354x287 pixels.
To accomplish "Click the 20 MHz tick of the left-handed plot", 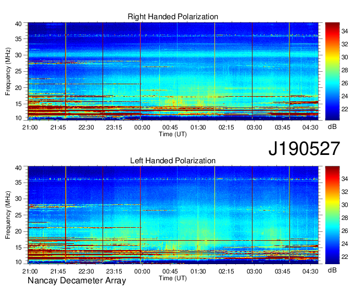I will tap(18, 231).
